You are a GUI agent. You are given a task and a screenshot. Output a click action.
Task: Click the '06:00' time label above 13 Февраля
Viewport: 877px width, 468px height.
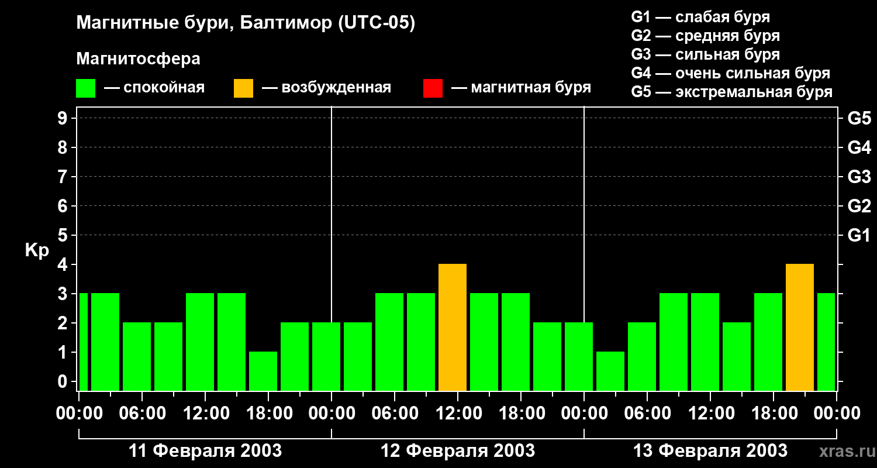647,414
